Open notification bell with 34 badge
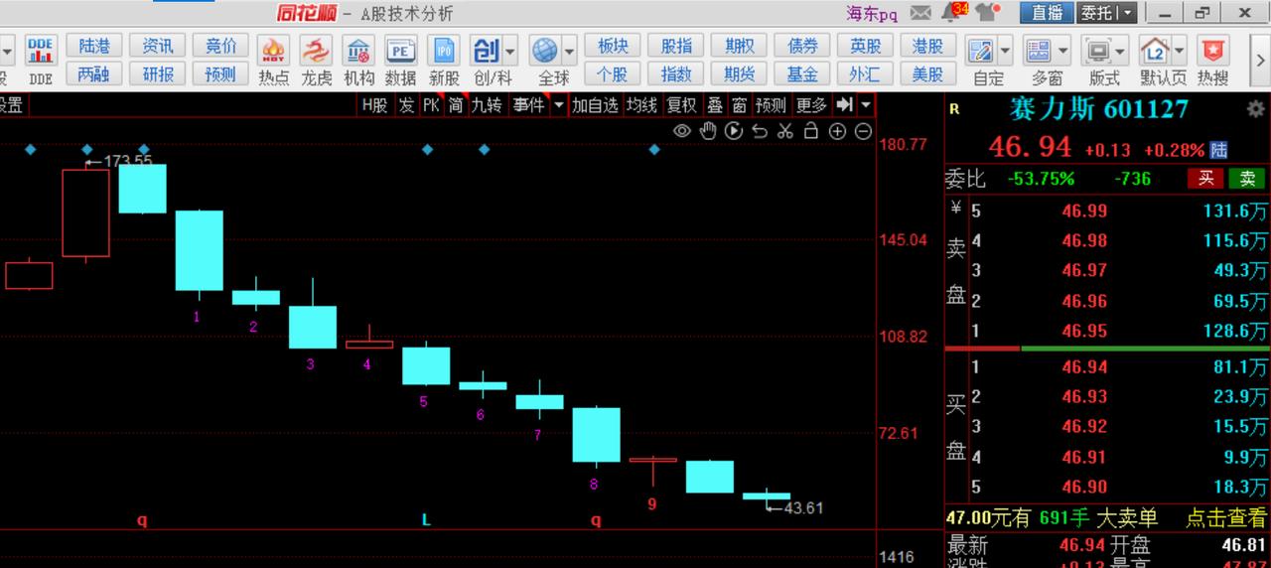The height and width of the screenshot is (568, 1271). pos(952,12)
